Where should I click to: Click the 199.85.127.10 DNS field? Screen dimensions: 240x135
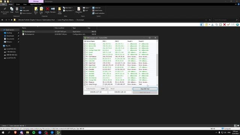pyautogui.click(x=96, y=92)
